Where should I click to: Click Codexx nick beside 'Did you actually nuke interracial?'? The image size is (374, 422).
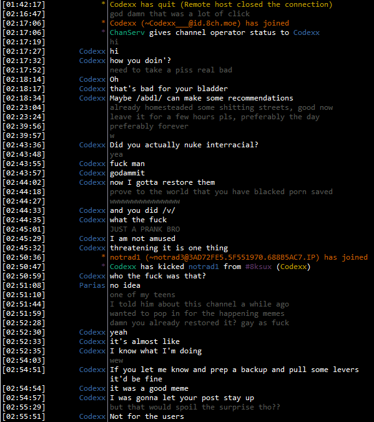[92, 145]
